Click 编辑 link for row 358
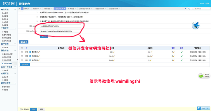 200,56
